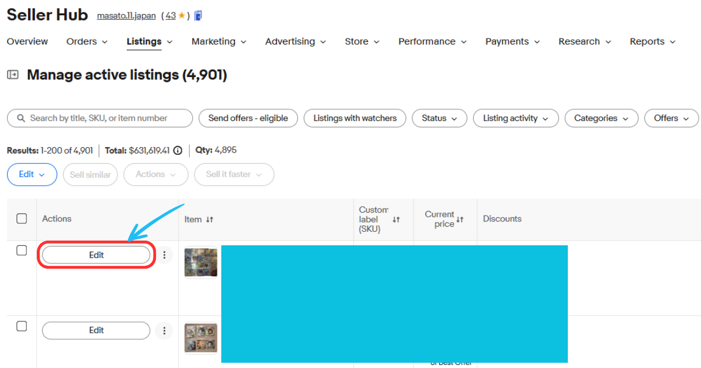Open the Categories filter dropdown

602,118
